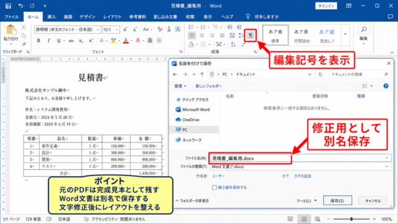This screenshot has width=398, height=224.
Task: Apply bold formatting with B
Action: pyautogui.click(x=39, y=40)
